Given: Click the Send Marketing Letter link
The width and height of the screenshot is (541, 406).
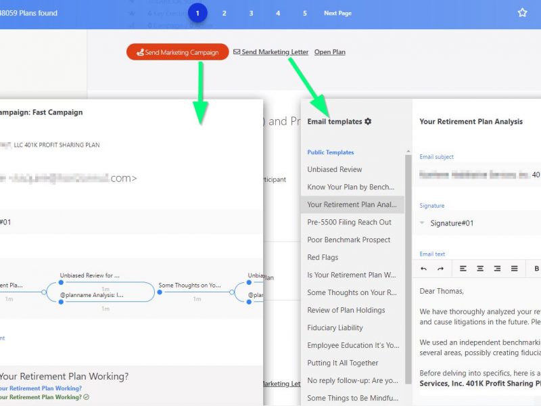Looking at the screenshot, I should (274, 52).
